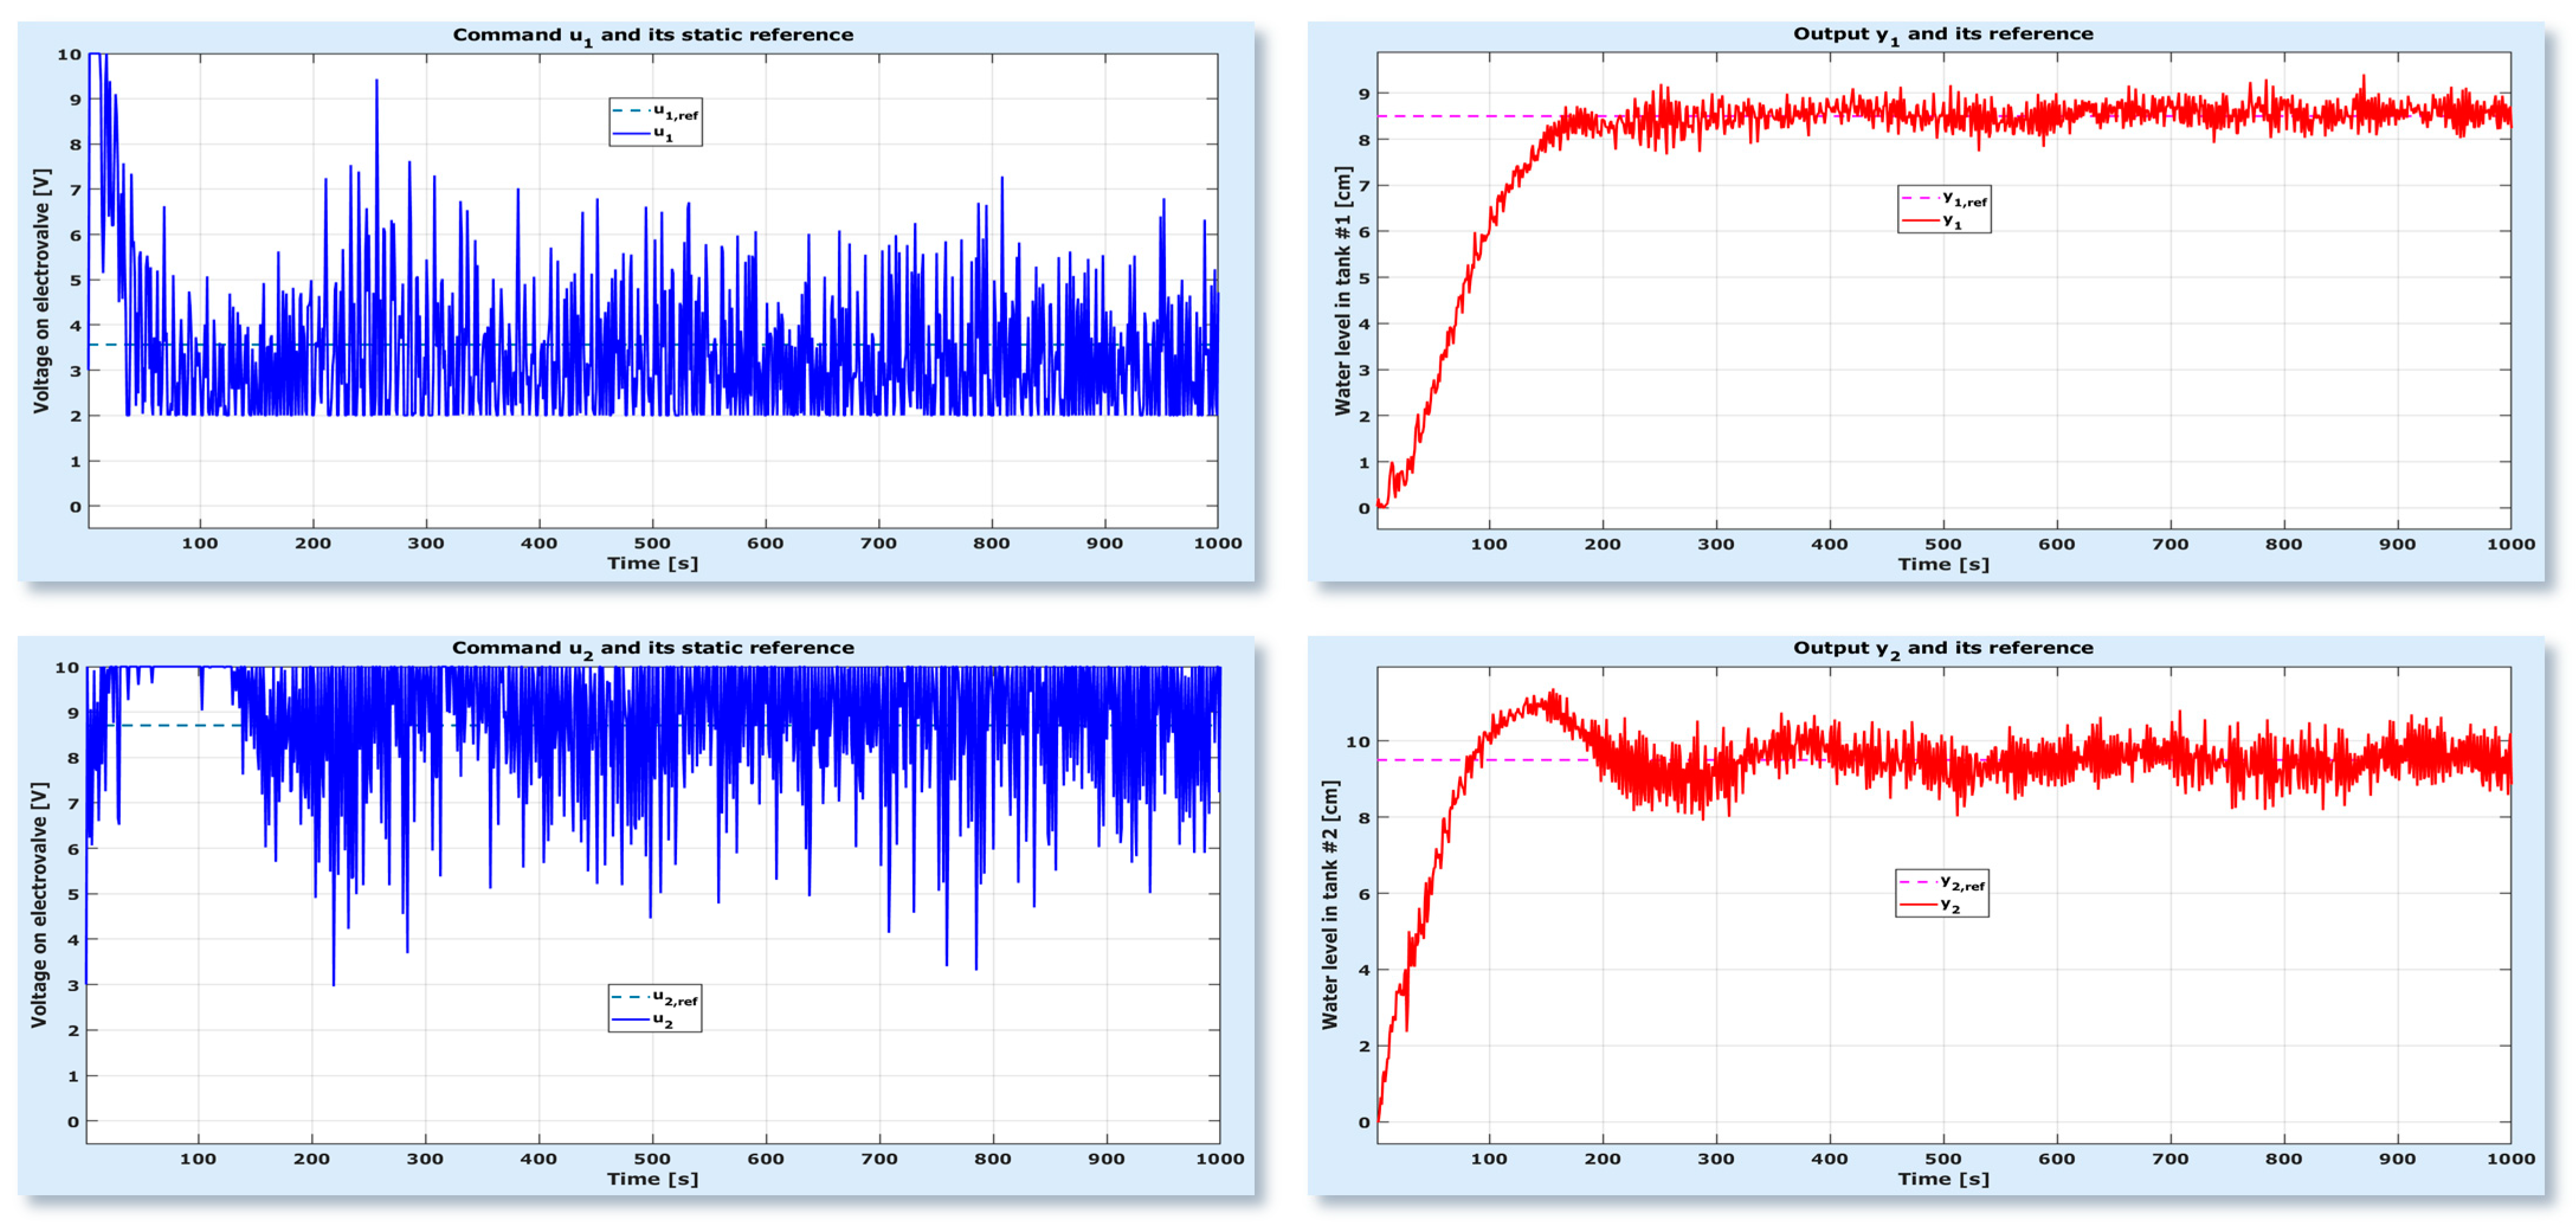Click the "10" voltage tick on Command u1 plot
The height and width of the screenshot is (1229, 2576).
point(69,55)
